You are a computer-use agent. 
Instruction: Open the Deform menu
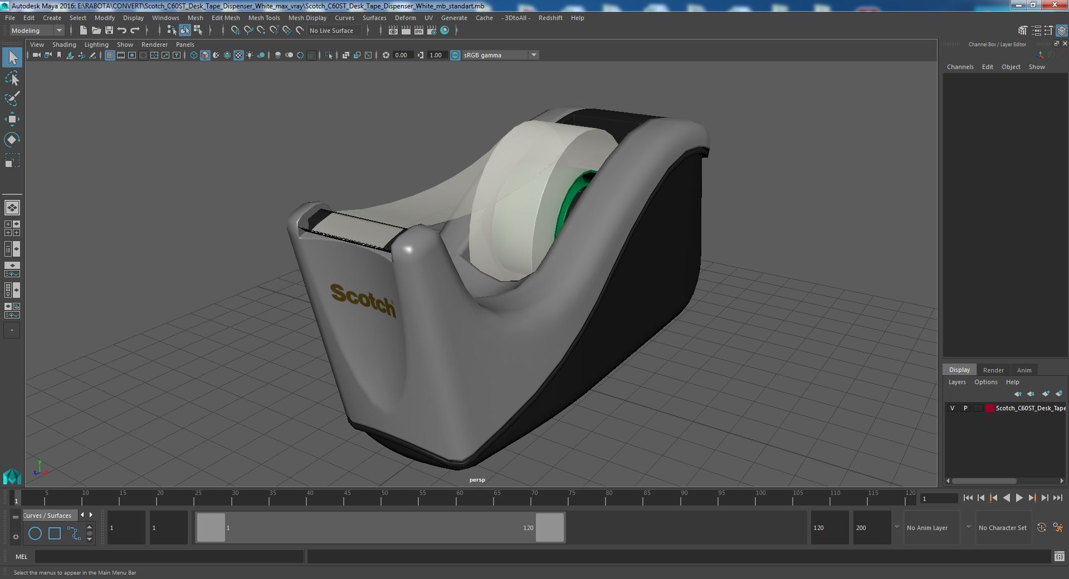click(x=406, y=18)
